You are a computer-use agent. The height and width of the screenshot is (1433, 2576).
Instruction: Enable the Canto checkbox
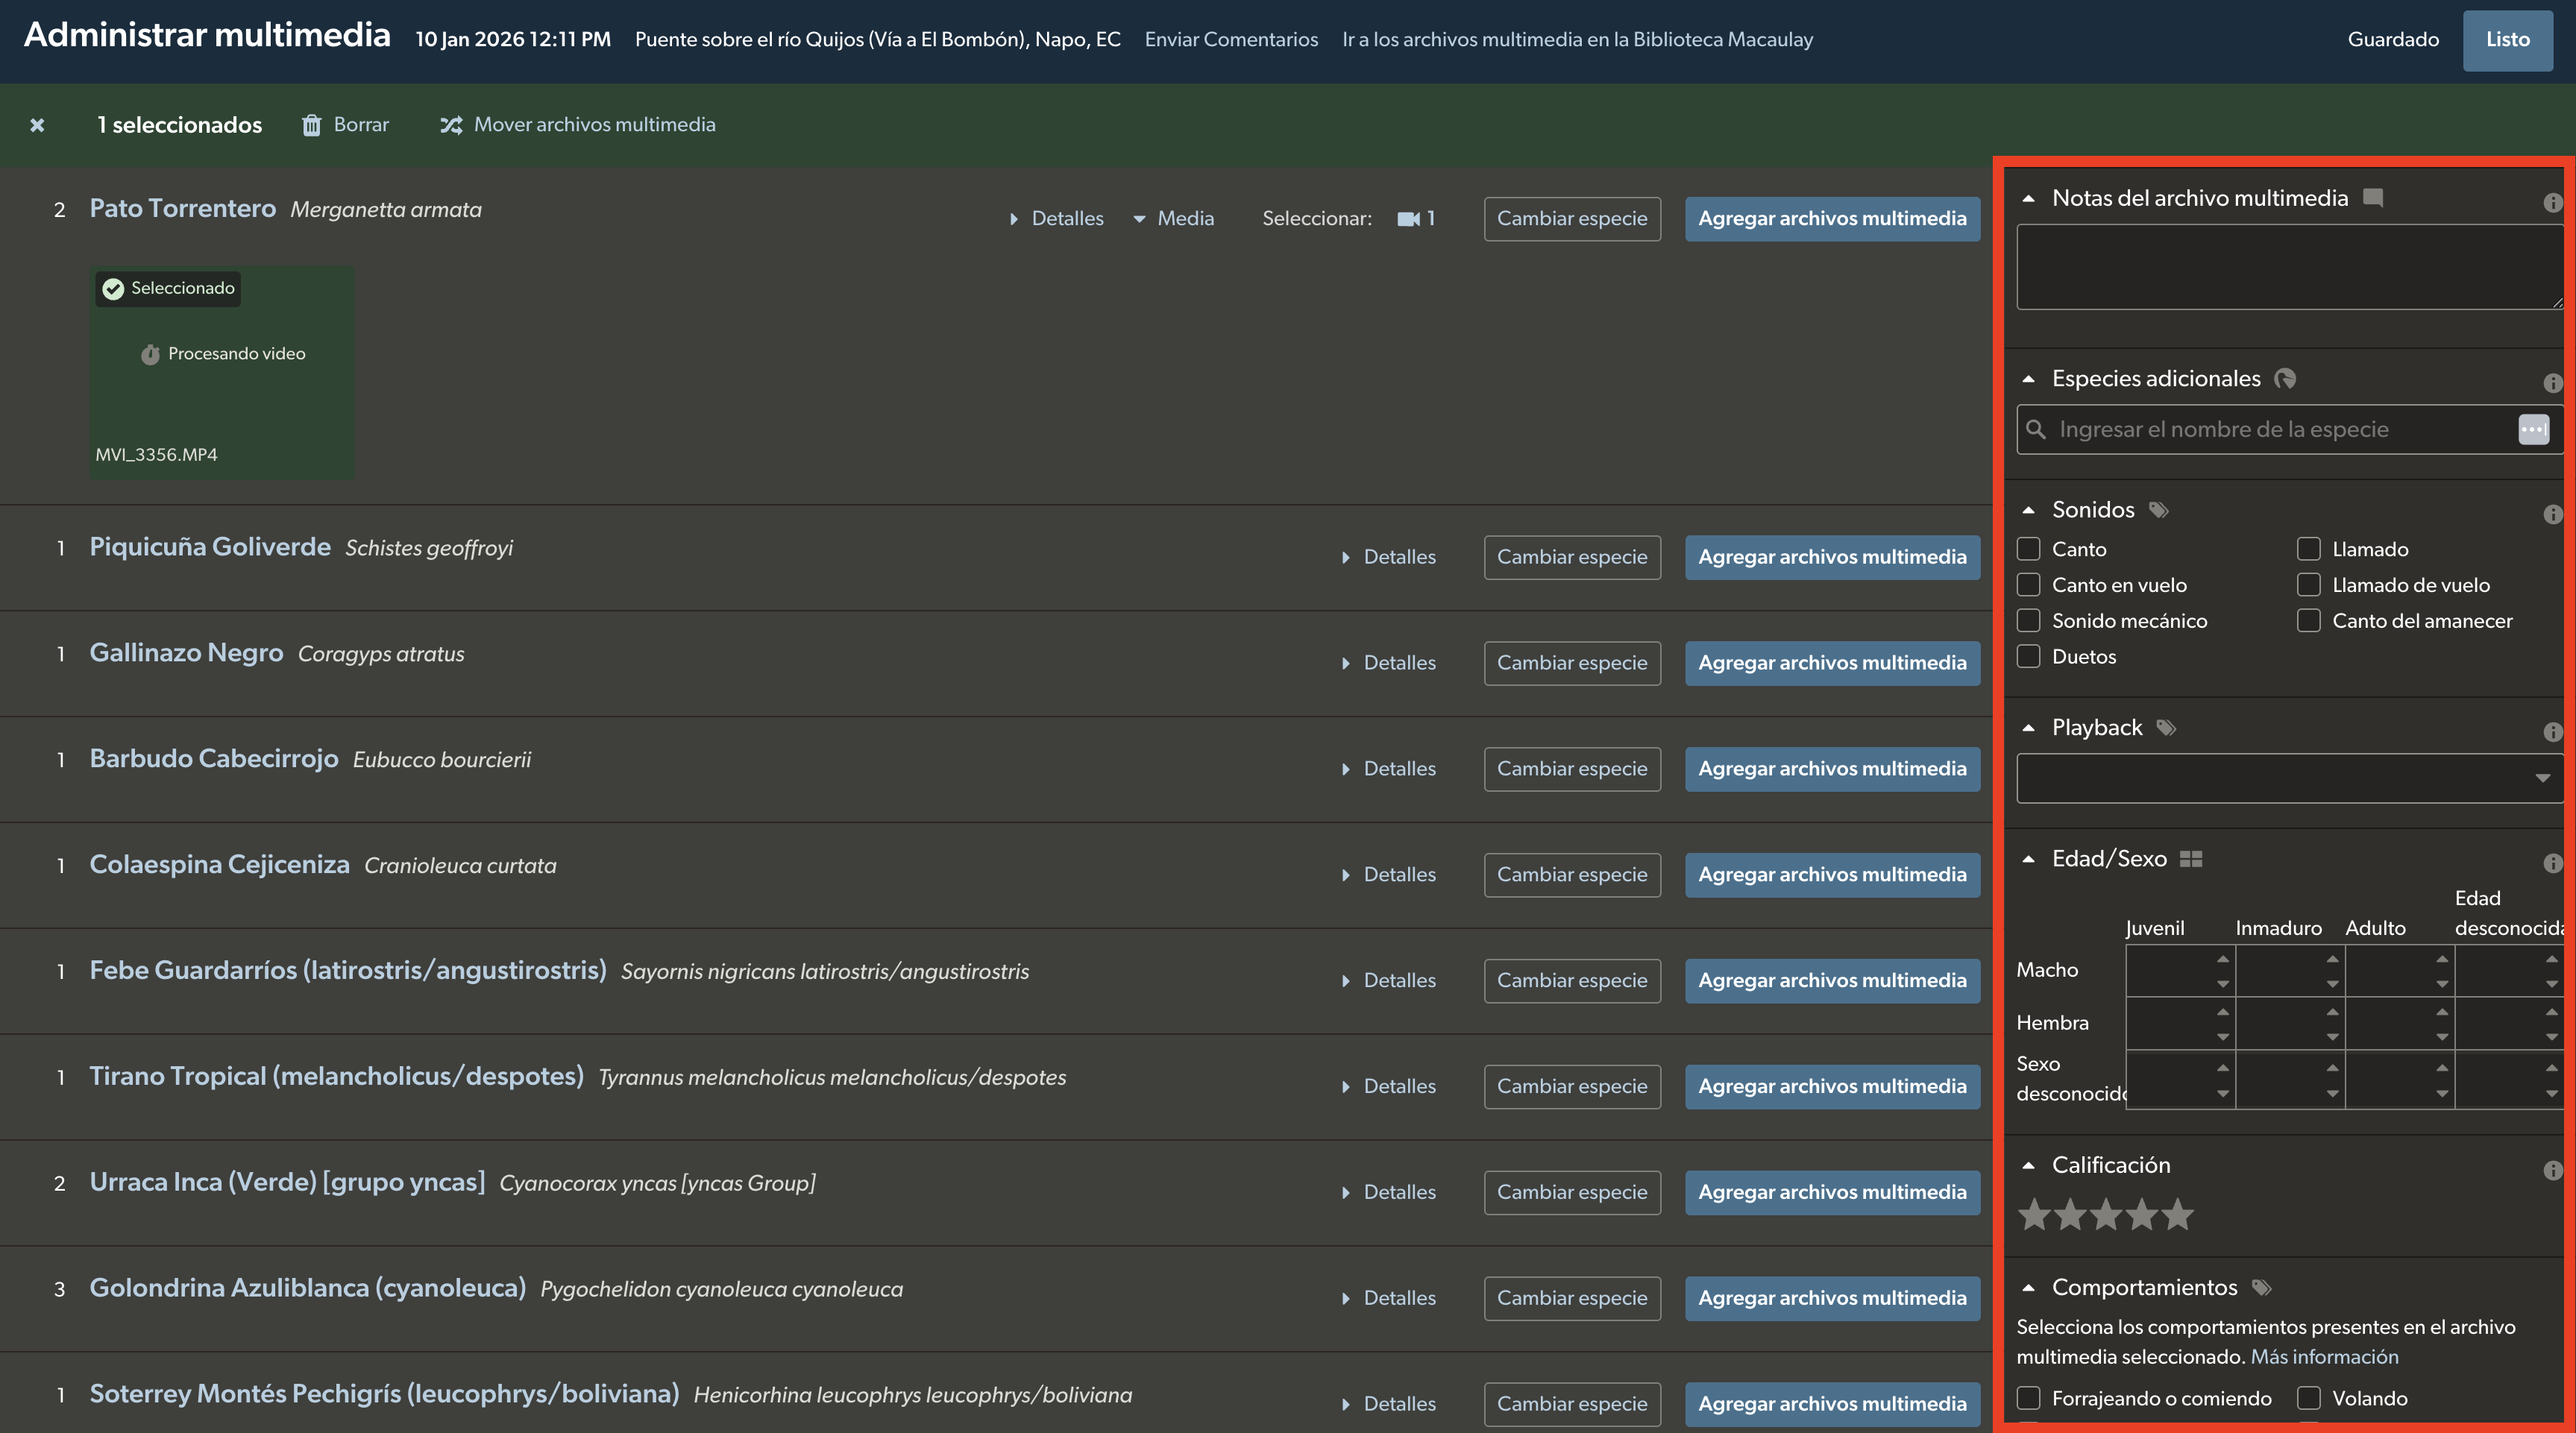coord(2028,549)
